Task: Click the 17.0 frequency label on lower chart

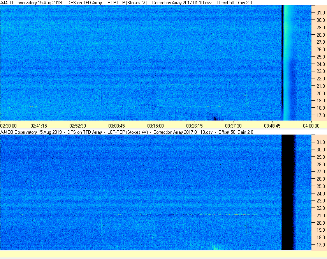Action: pos(321,245)
